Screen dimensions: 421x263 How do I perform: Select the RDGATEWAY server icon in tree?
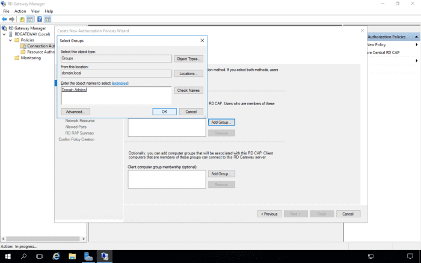[11, 34]
